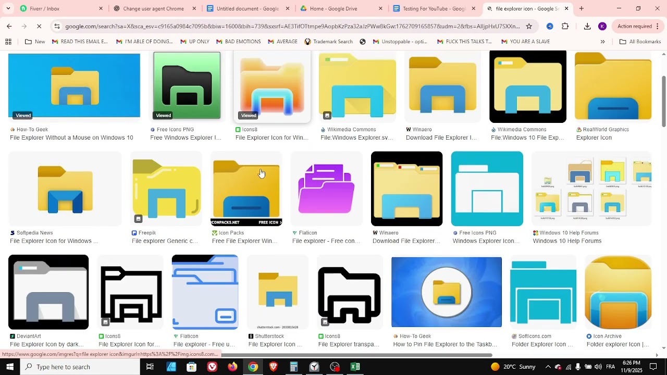Open Icons8 File Explorer gradient icon image
The width and height of the screenshot is (667, 375).
[272, 86]
